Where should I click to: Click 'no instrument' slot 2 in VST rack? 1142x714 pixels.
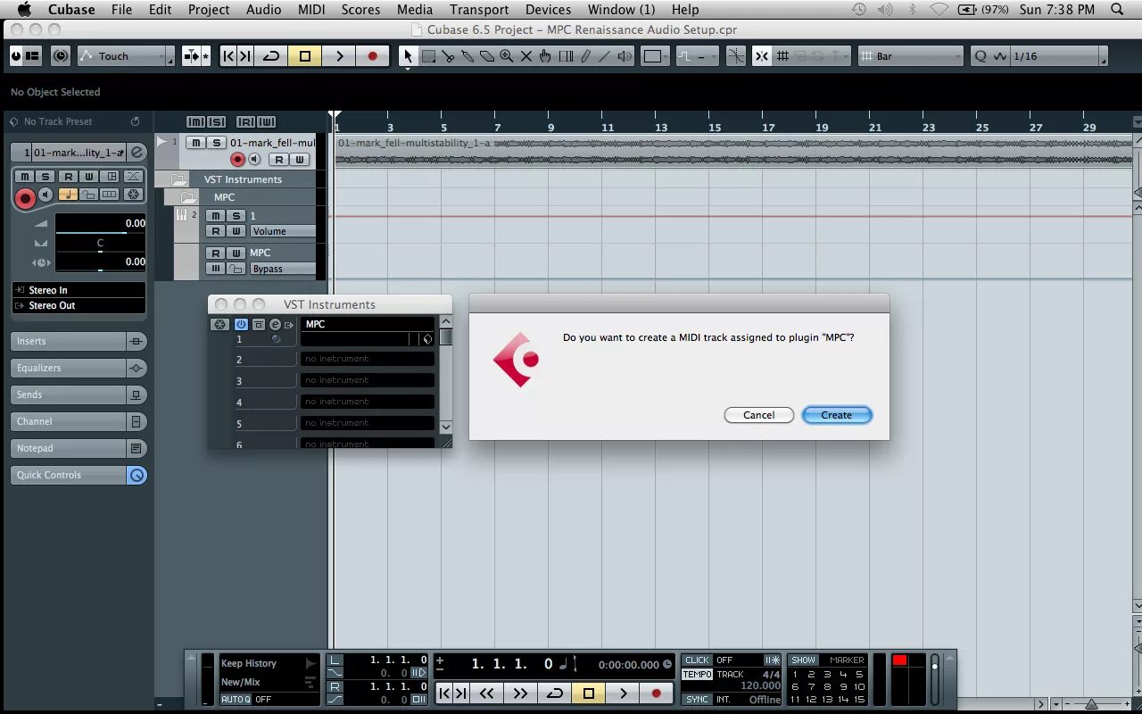pyautogui.click(x=367, y=359)
